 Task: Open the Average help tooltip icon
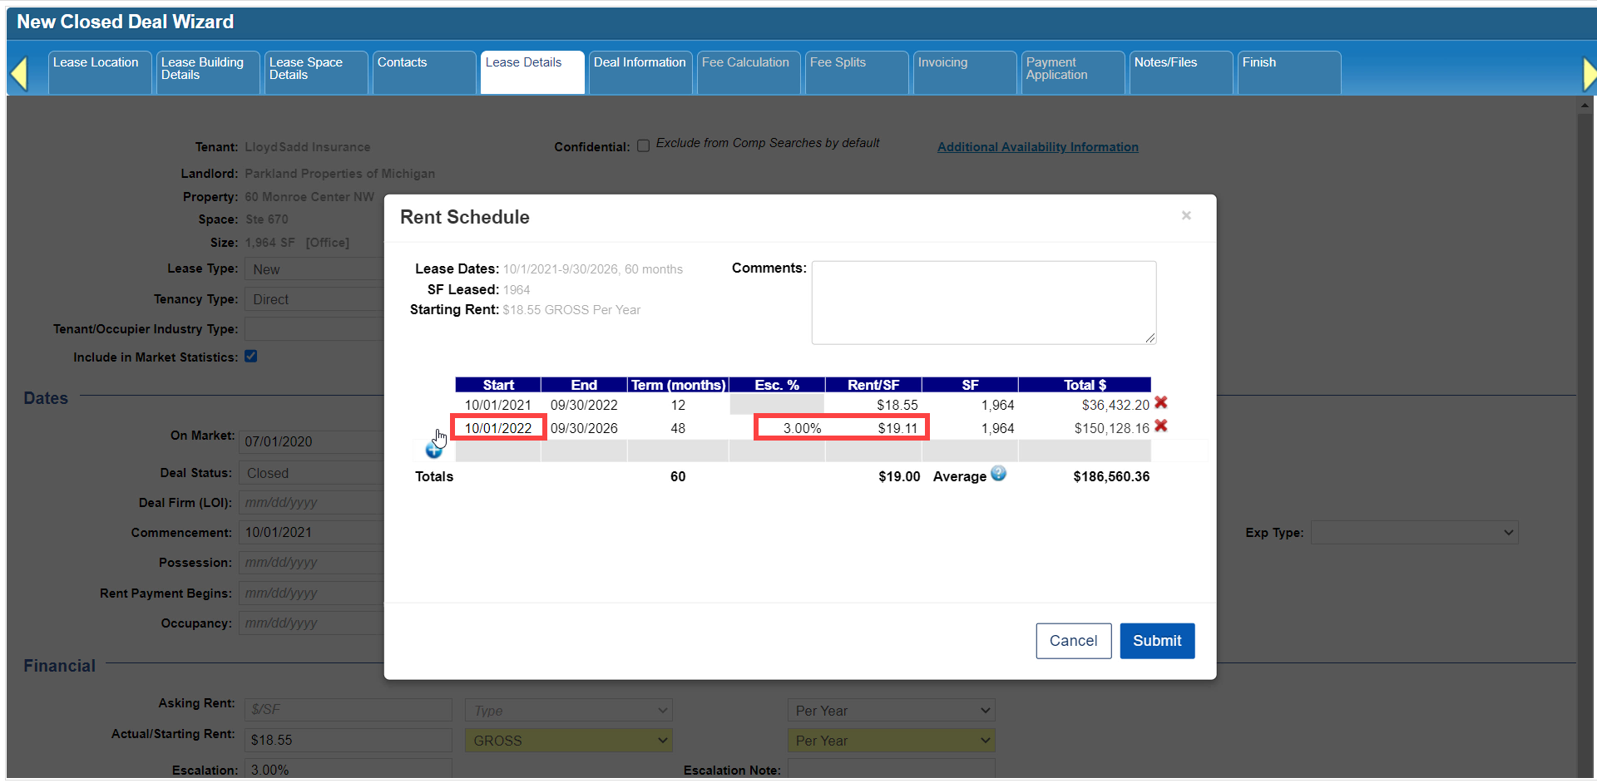(998, 474)
